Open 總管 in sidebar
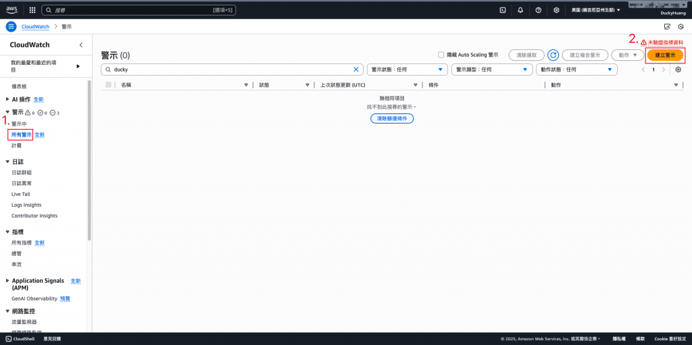692x345 pixels. [x=17, y=253]
